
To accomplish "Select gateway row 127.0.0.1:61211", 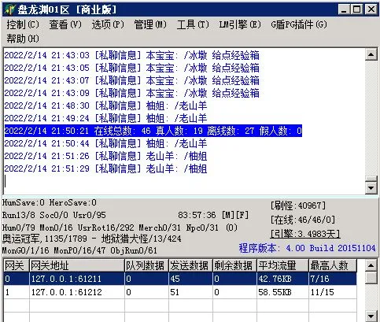I will click(x=180, y=279).
